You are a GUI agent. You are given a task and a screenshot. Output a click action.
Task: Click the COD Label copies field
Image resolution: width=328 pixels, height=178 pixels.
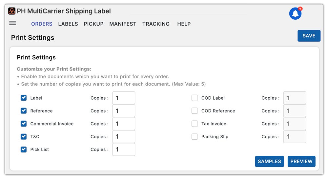295,98
